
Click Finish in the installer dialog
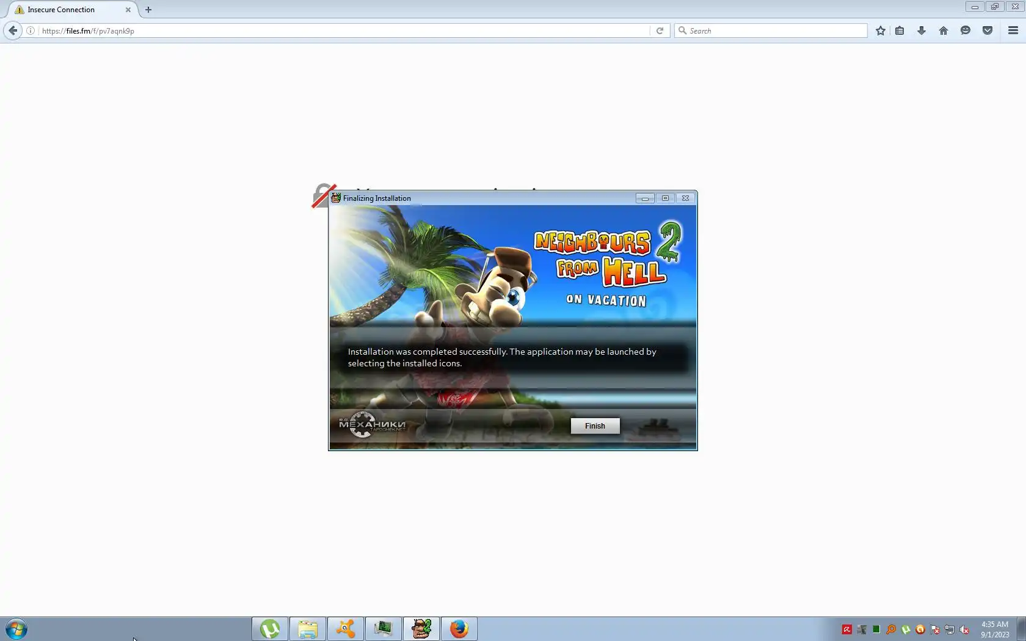click(x=595, y=426)
